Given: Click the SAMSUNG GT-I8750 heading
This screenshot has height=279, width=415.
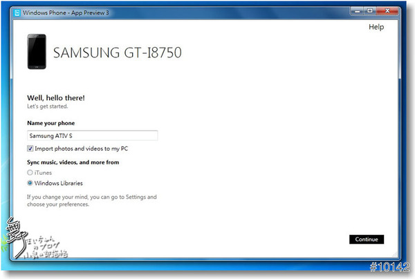Looking at the screenshot, I should pos(118,52).
